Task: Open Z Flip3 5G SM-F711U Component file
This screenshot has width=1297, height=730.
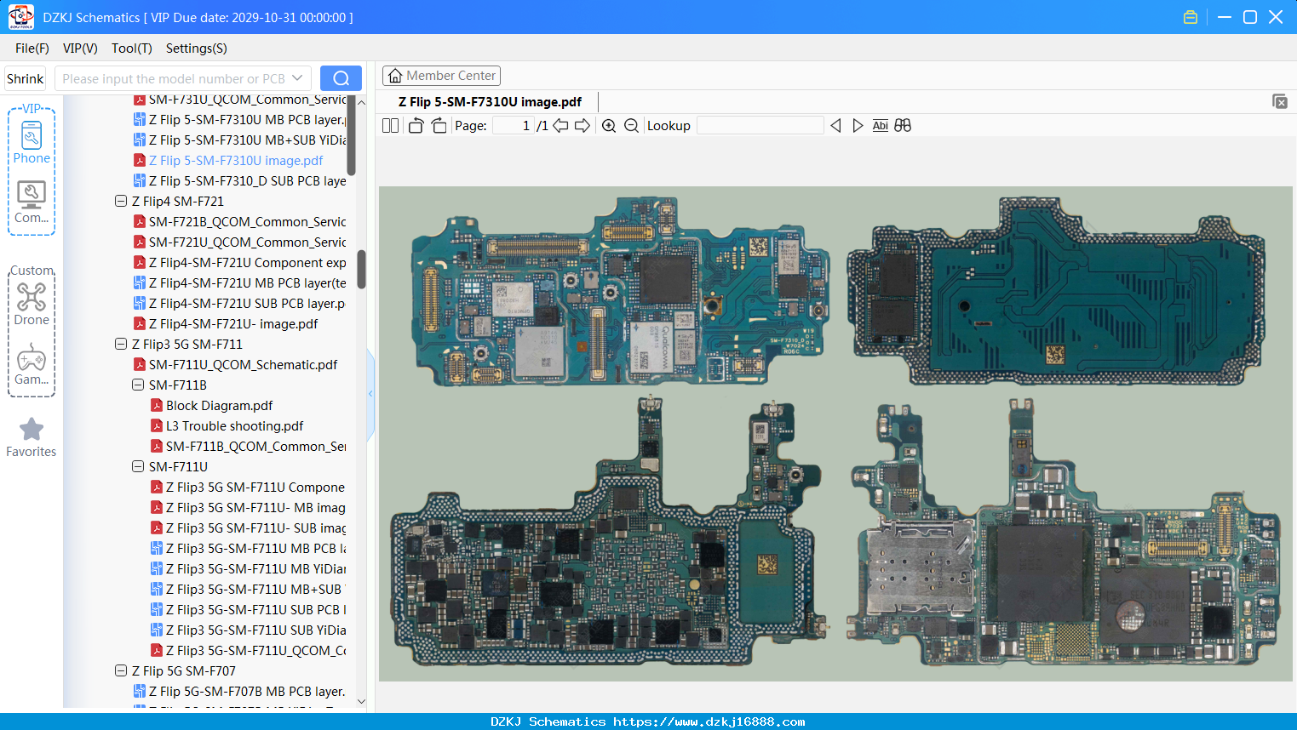Action: pos(249,488)
